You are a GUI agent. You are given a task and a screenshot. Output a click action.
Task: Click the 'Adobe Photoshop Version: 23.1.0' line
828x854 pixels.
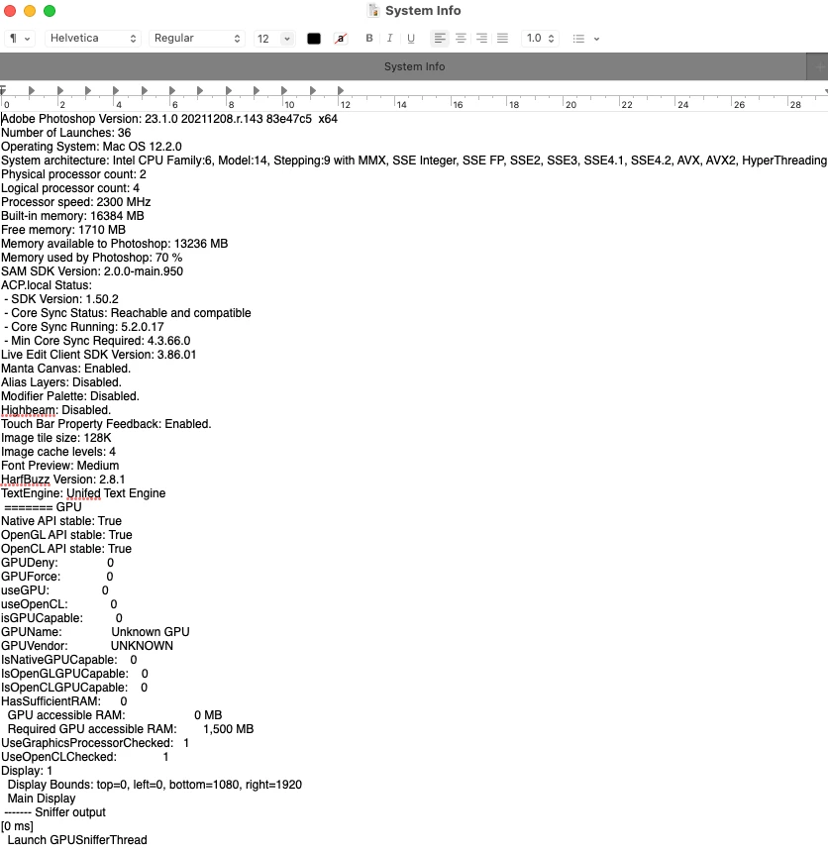169,119
